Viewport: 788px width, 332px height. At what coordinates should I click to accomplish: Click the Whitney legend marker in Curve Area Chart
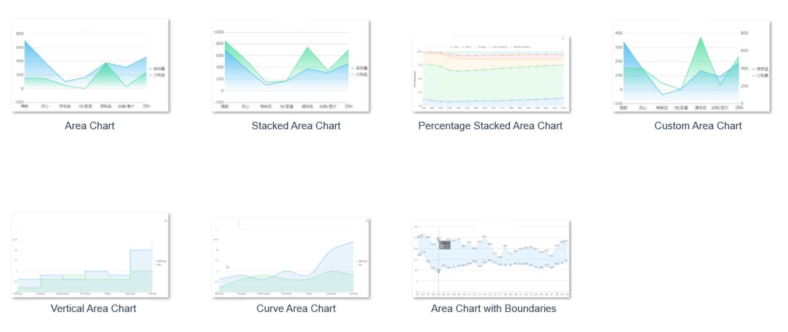(x=356, y=262)
